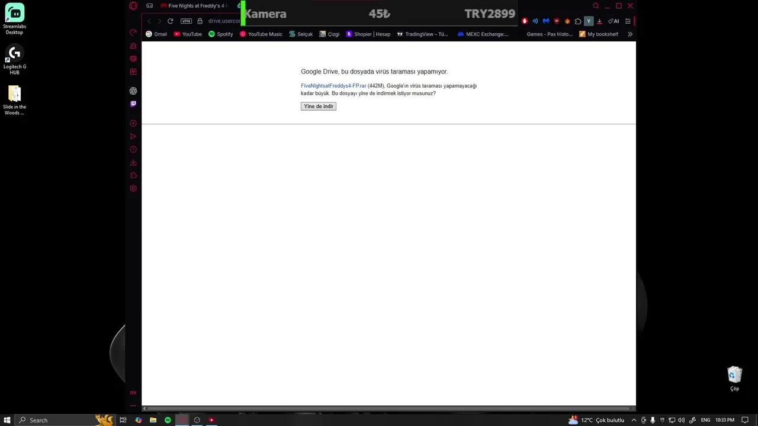Reload the current page
This screenshot has height=426, width=758.
coord(170,21)
